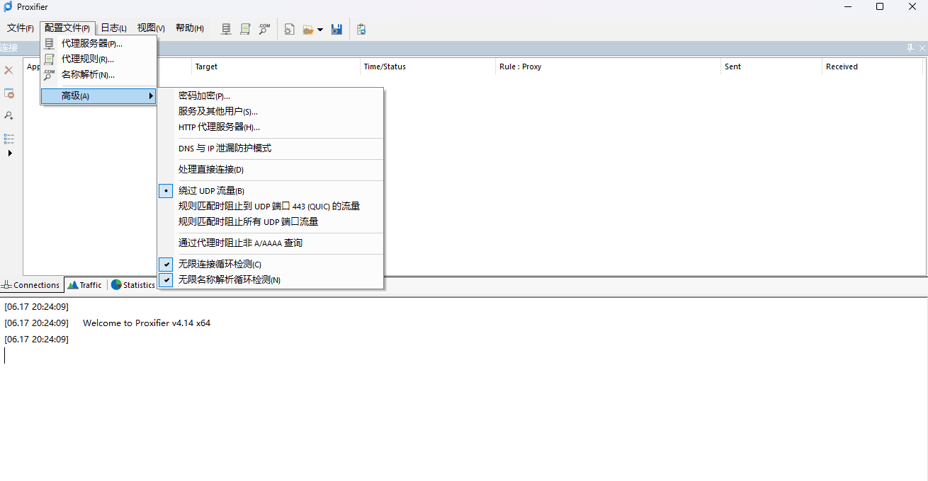Select 服务及其他用户(S)... in the submenu

coord(270,112)
